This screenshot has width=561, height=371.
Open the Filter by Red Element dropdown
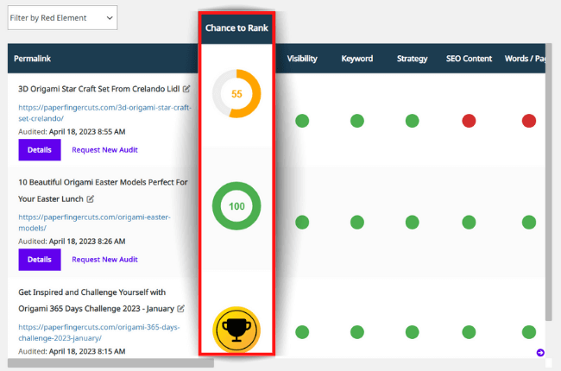pos(62,17)
